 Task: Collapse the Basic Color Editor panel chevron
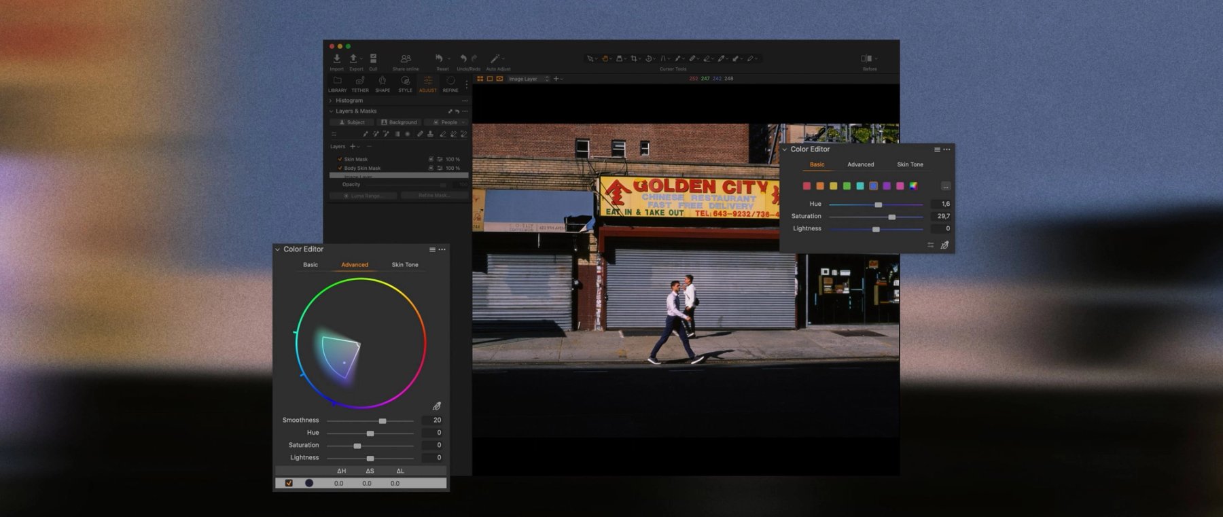[x=785, y=149]
